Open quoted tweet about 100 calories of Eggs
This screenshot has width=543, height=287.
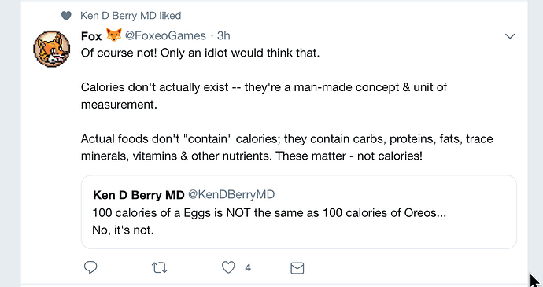pos(299,212)
